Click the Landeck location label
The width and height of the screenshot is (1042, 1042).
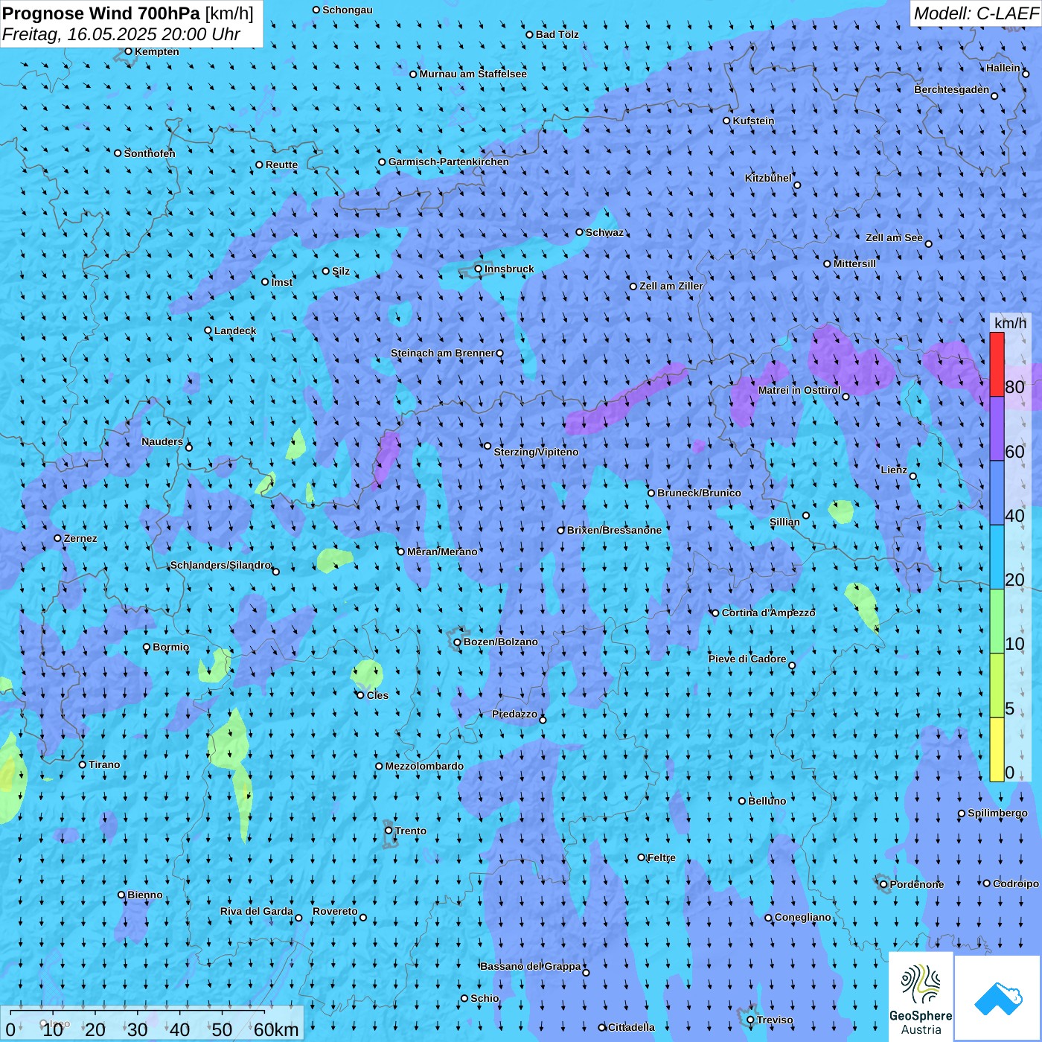coord(235,330)
